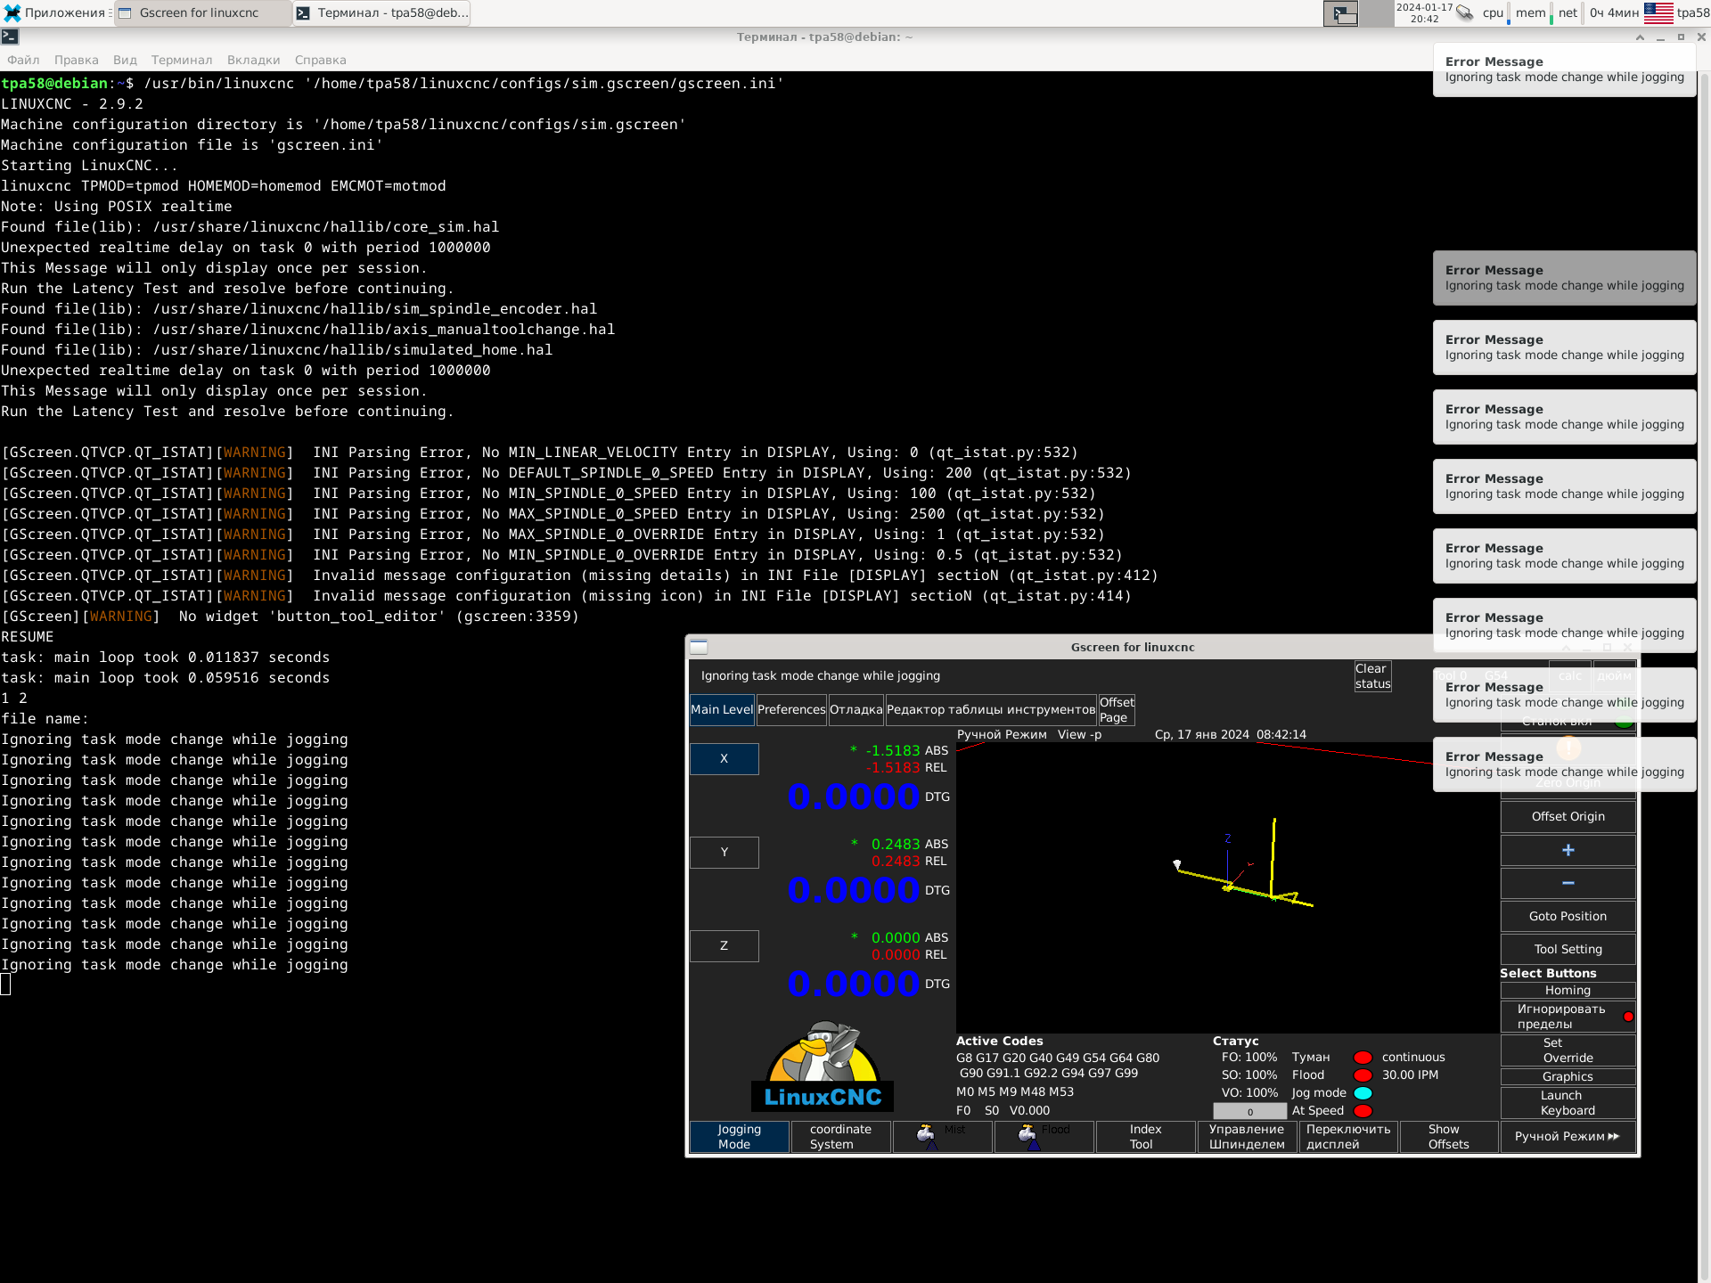Click the Homing select button
The image size is (1711, 1283).
click(x=1568, y=990)
